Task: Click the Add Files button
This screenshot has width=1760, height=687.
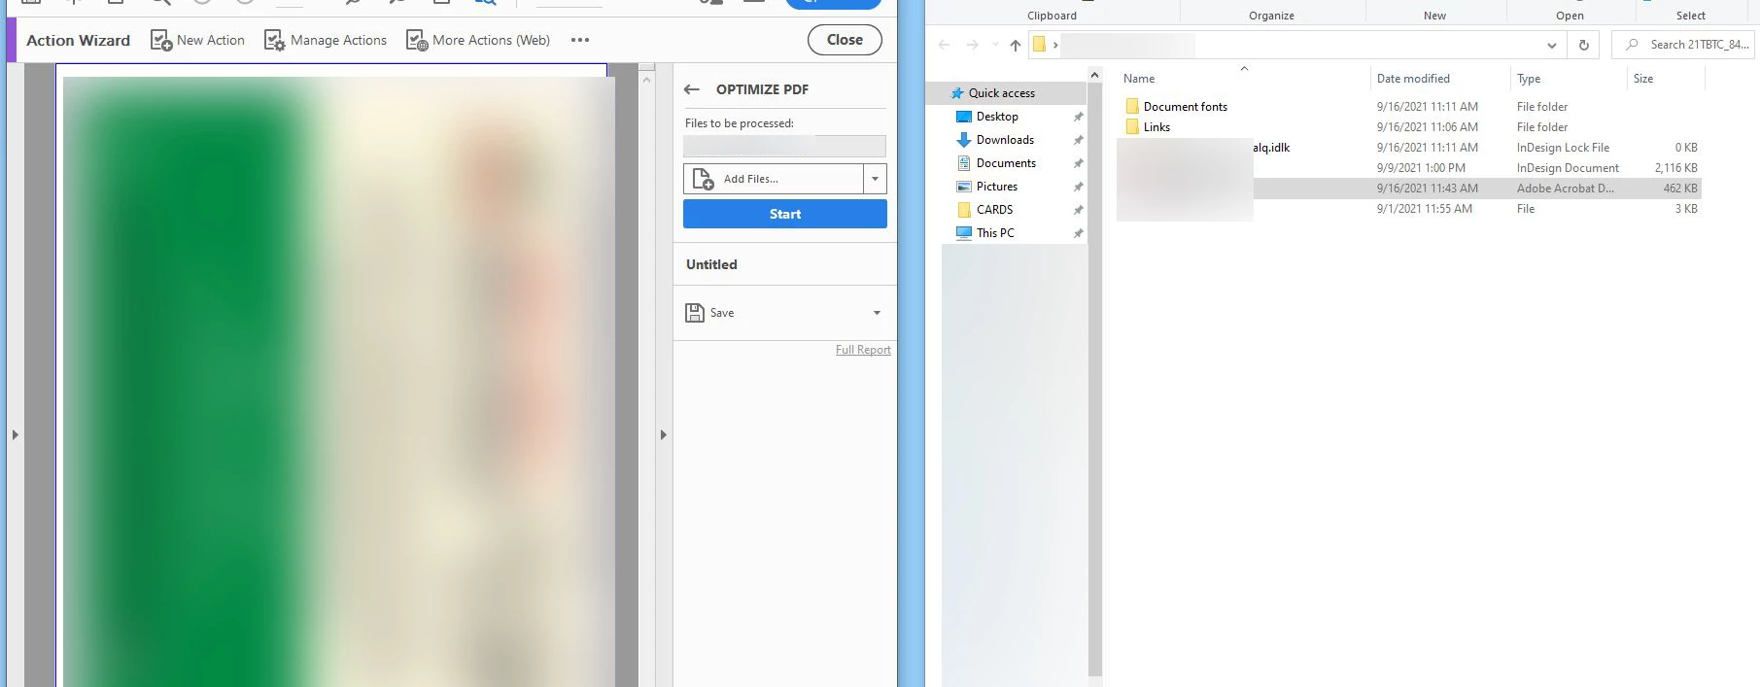Action: 774,179
